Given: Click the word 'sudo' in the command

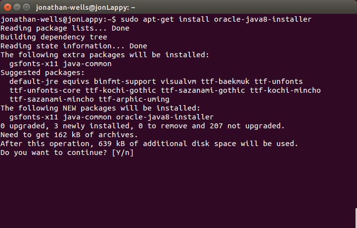Looking at the screenshot, I should (x=130, y=19).
